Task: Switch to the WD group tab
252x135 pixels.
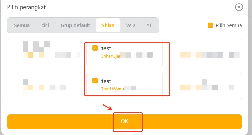Action: 130,25
